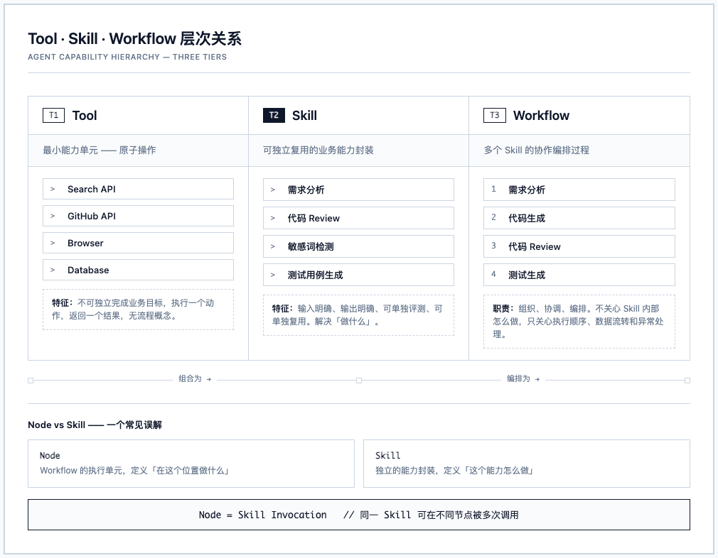Click the AGENT CAPABILITY HIERARCHY subtitle
The width and height of the screenshot is (718, 558).
[127, 57]
